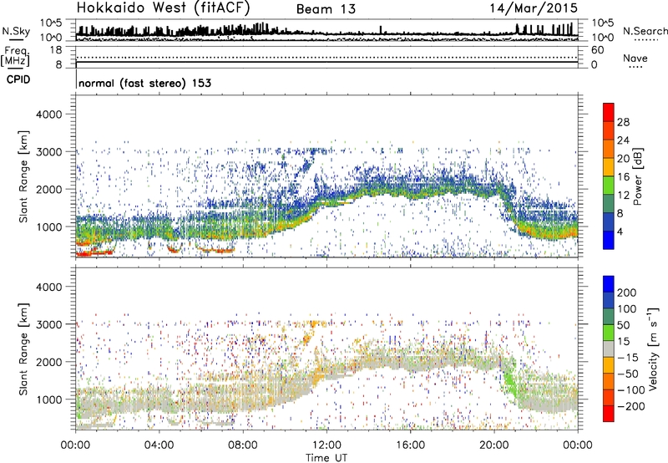
Task: Click the '28' value on the Power scale
Action: tap(623, 122)
